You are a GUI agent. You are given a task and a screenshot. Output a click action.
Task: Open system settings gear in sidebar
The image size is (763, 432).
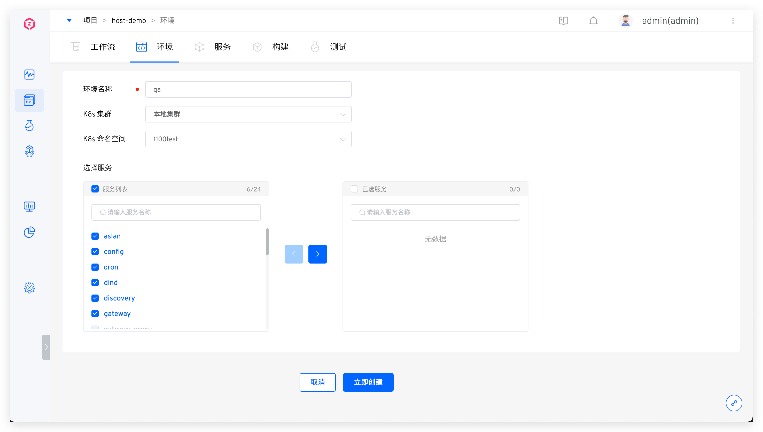click(x=29, y=288)
